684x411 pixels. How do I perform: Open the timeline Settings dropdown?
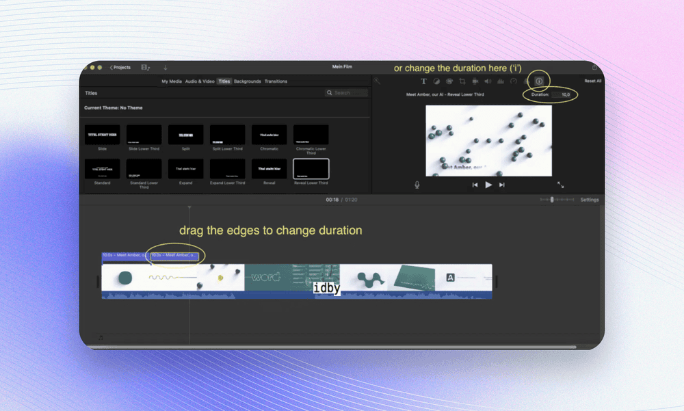click(x=589, y=200)
